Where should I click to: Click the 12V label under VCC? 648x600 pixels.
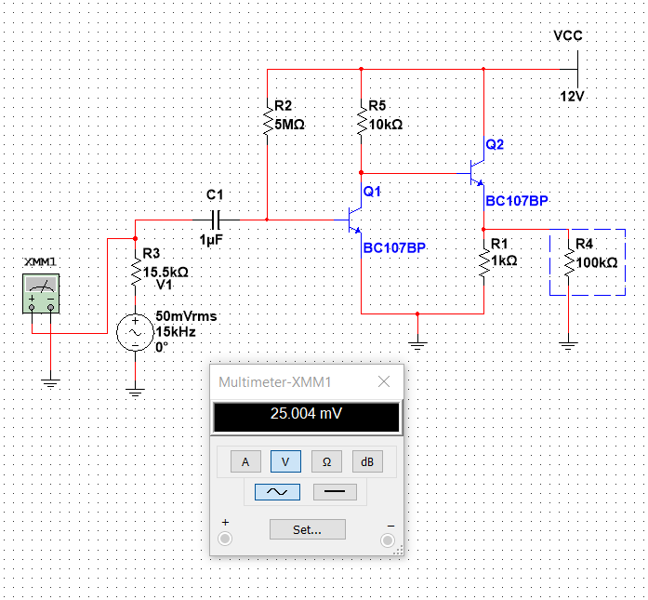click(572, 97)
